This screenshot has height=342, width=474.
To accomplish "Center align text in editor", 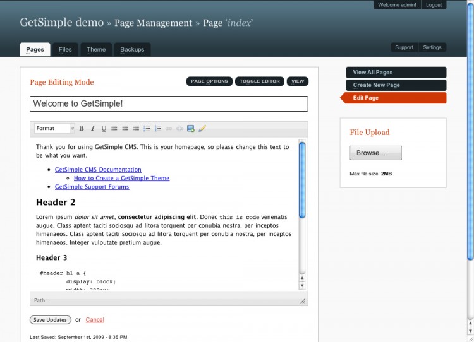I will pos(125,128).
